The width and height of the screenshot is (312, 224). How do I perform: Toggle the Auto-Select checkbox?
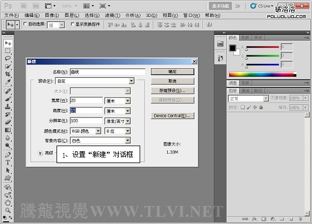point(25,24)
